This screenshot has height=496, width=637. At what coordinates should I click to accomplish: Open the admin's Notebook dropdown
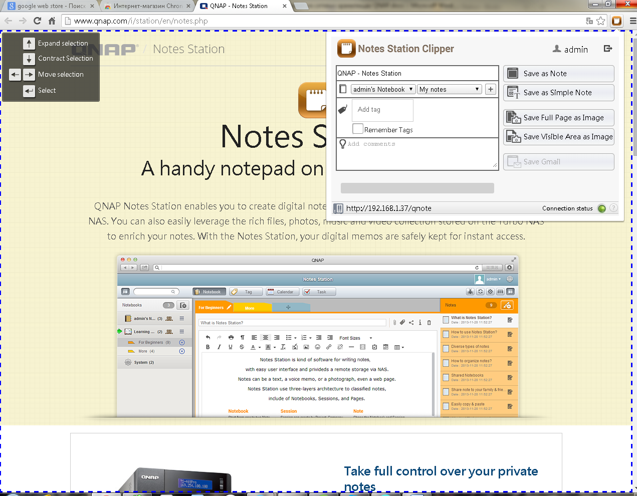click(x=383, y=89)
